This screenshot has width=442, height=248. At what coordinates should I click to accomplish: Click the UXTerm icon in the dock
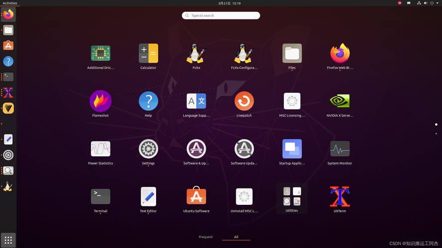point(8,93)
